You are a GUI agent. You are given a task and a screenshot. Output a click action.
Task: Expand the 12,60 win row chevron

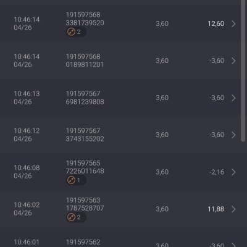pos(233,23)
